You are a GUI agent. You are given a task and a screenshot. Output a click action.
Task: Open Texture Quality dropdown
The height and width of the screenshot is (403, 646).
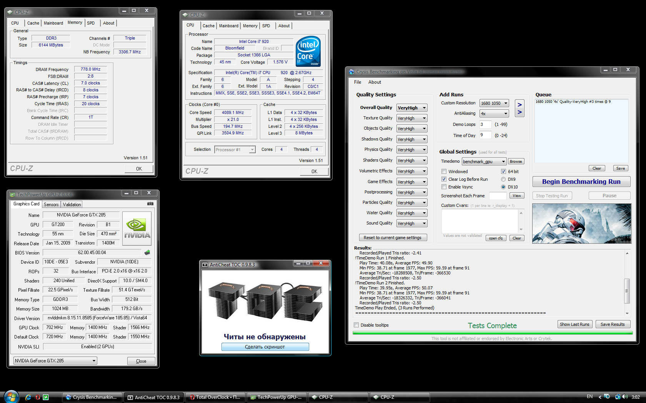(x=412, y=118)
